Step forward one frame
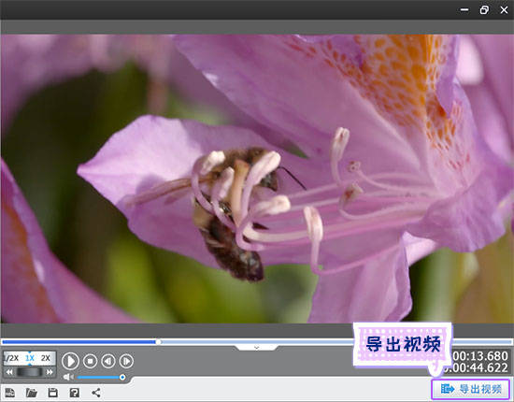The width and height of the screenshot is (514, 402). 126,361
